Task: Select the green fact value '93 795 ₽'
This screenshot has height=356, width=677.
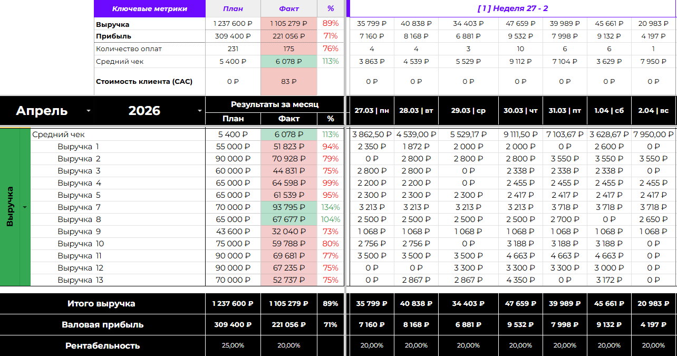Action: 289,207
